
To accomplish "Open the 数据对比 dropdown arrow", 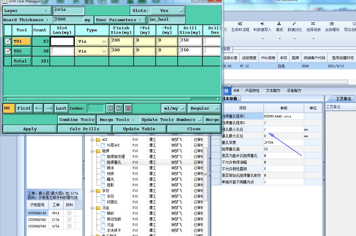I will point(295,39).
